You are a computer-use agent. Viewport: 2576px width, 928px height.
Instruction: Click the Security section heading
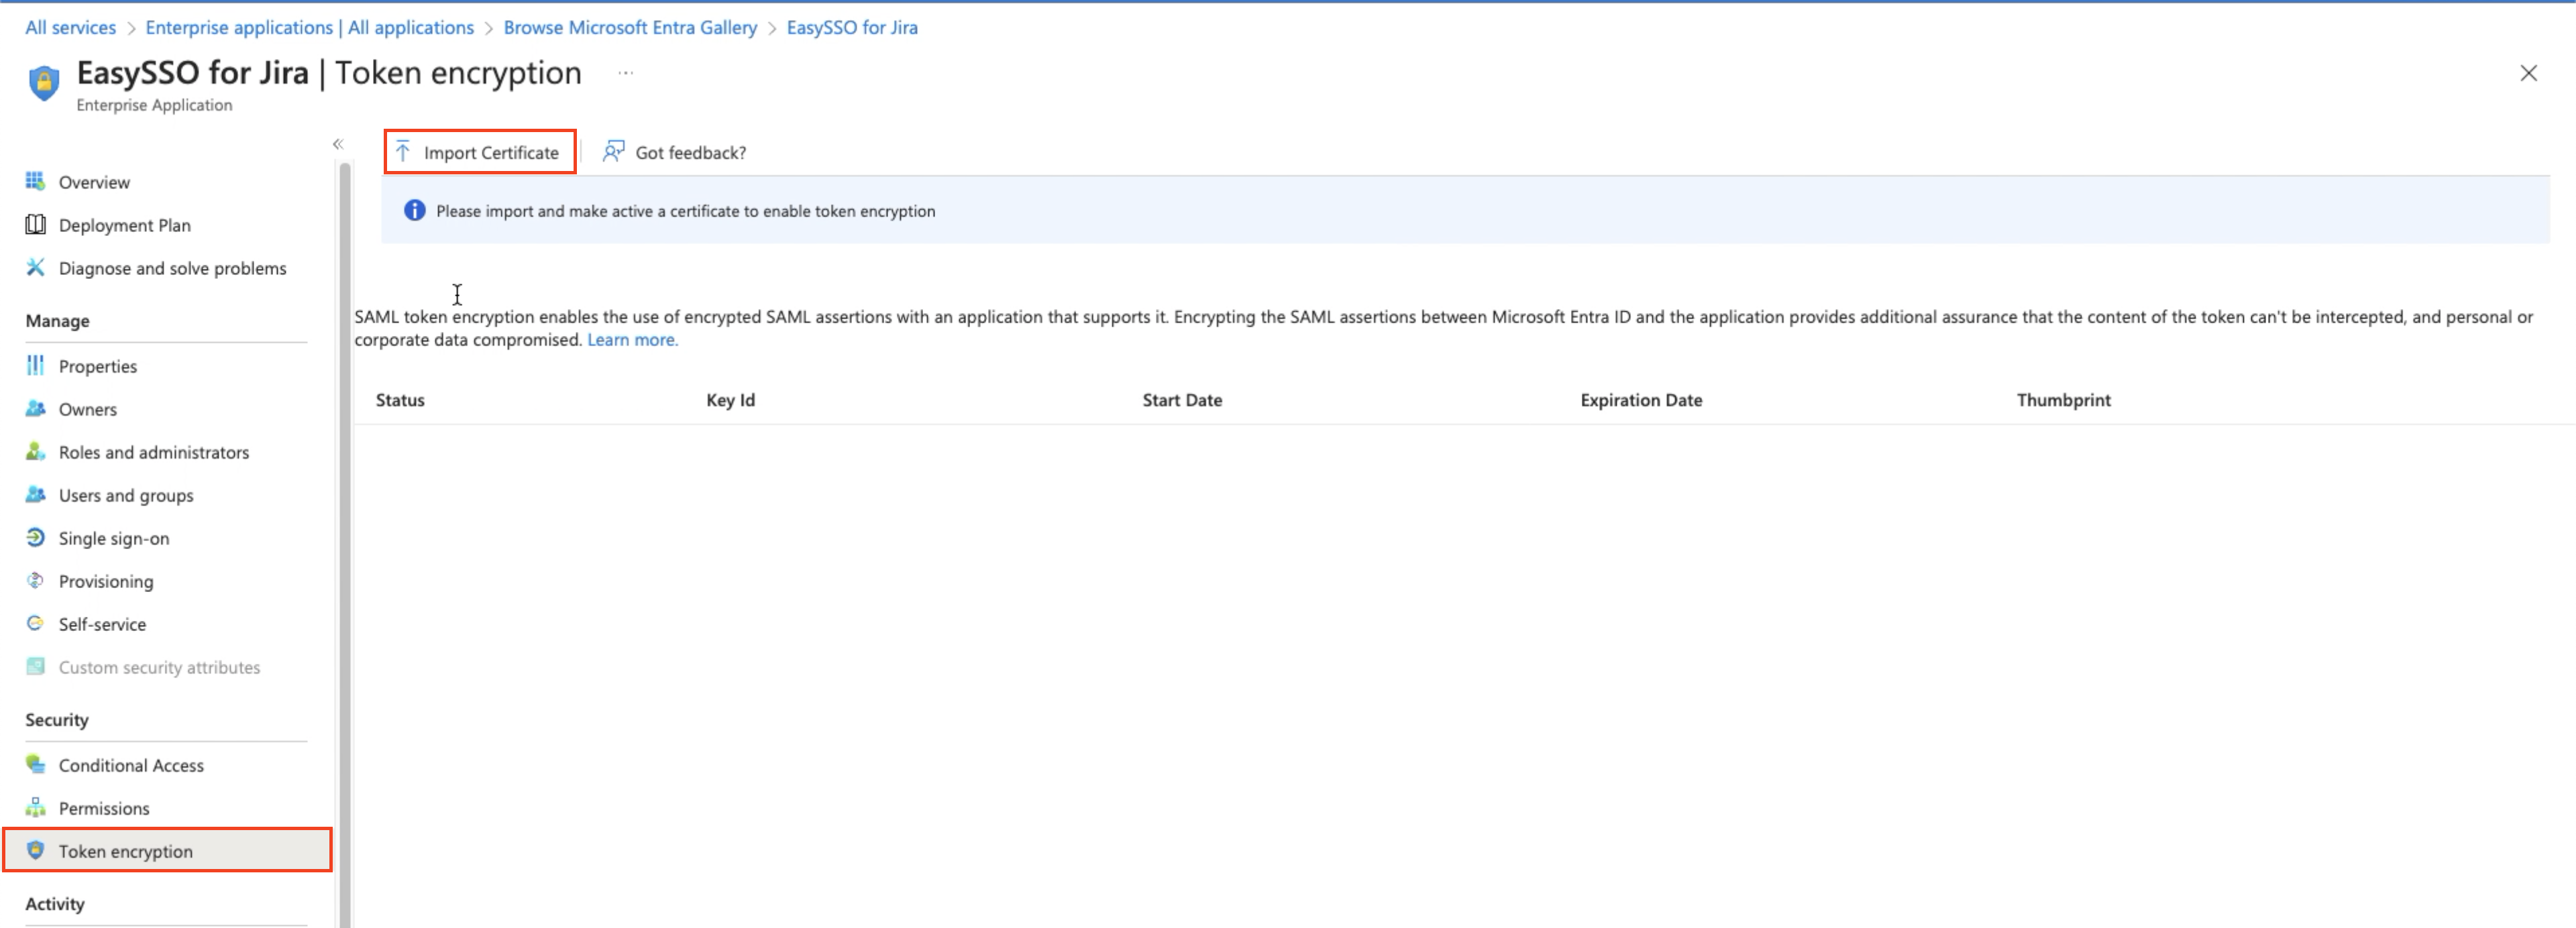point(57,720)
